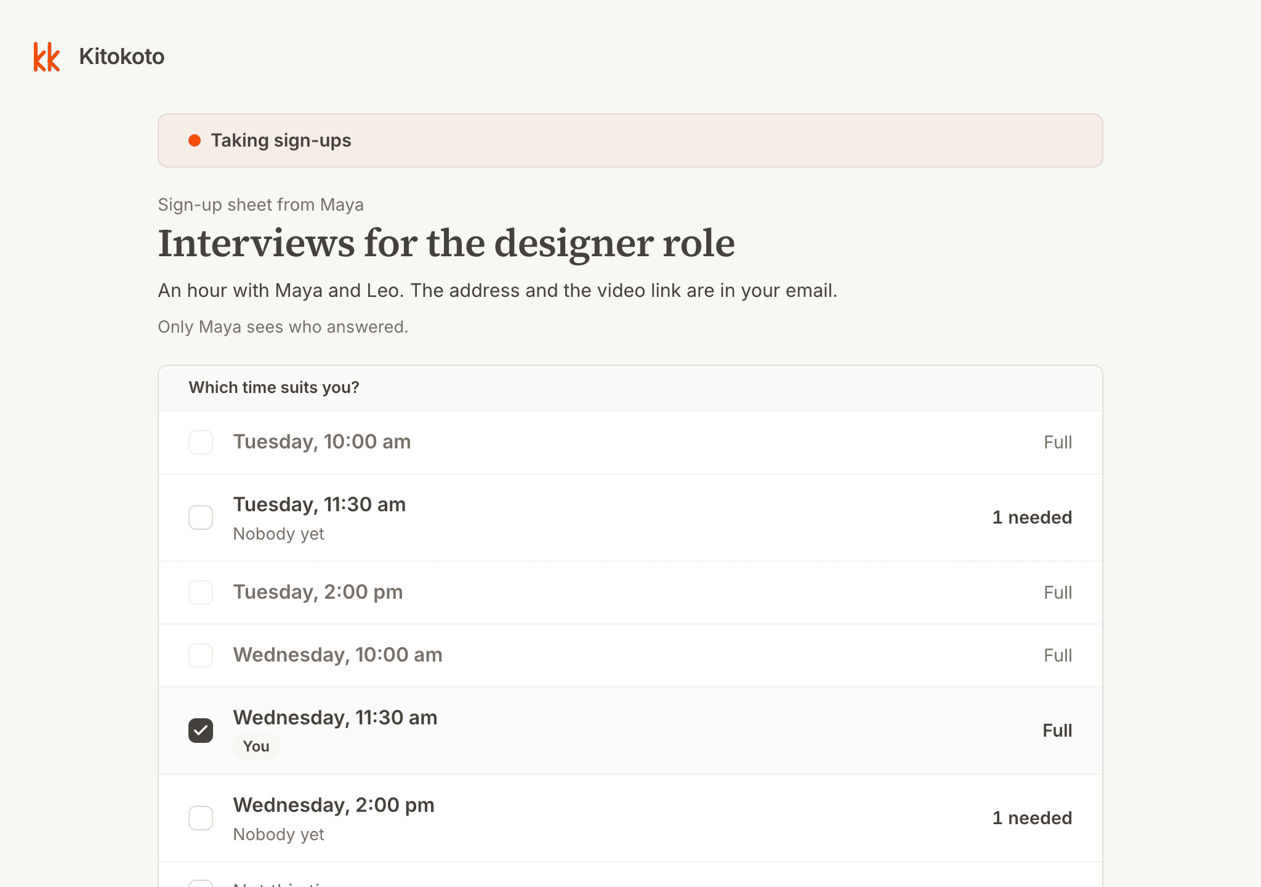Click the Kitokoto logo icon

[x=47, y=57]
